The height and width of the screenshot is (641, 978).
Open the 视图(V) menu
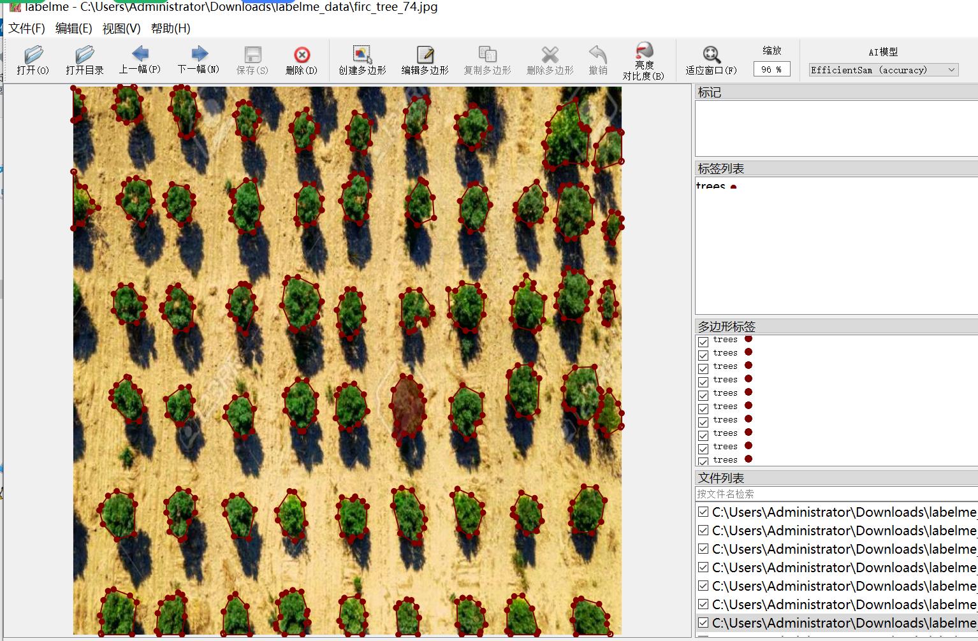[121, 29]
